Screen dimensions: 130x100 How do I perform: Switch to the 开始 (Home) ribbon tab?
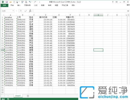click(x=12, y=5)
